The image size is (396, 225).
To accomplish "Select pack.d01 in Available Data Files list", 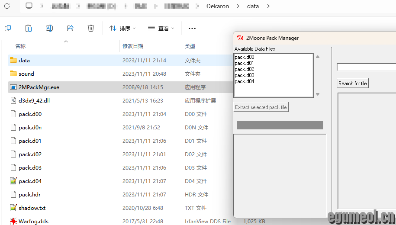I will point(244,63).
